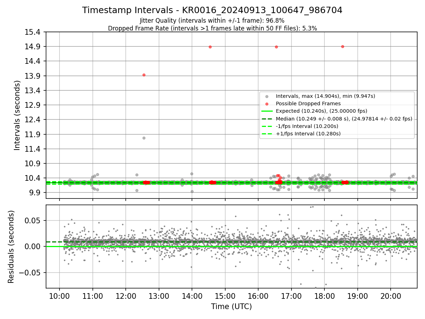This screenshot has height=319, width=425.
Task: Click the solid green line swatch for Expected
Action: (x=267, y=111)
